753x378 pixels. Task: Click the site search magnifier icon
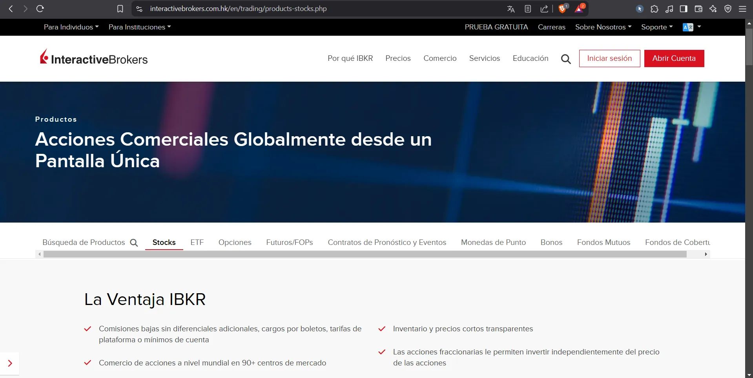pyautogui.click(x=566, y=59)
